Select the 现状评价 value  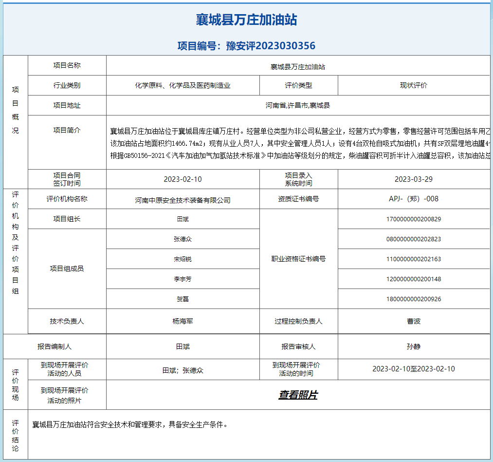[414, 85]
